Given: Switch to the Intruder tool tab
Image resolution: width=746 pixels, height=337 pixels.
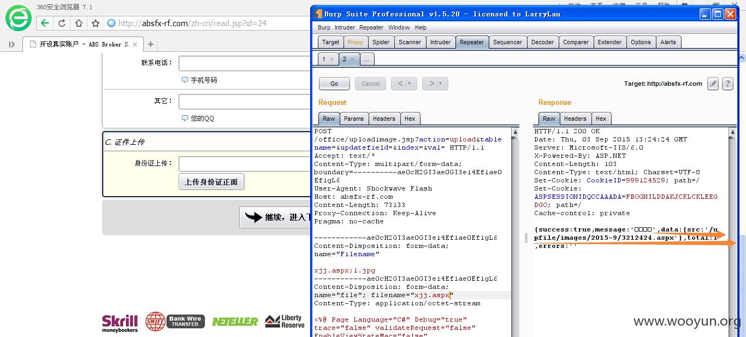Looking at the screenshot, I should [x=440, y=42].
